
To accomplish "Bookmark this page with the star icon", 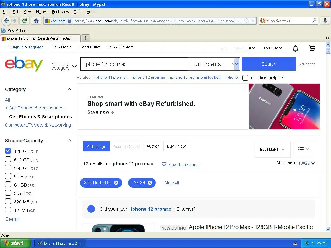I will click(246, 21).
